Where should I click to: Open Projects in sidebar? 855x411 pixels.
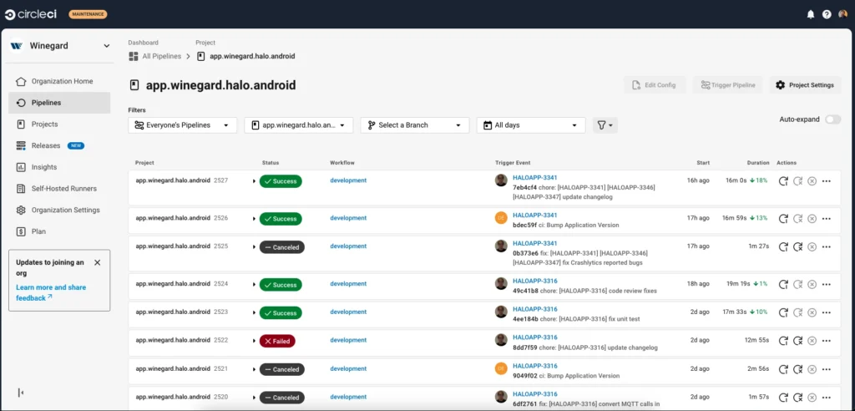pos(59,124)
